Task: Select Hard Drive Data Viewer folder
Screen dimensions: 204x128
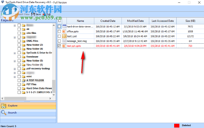Action: pyautogui.click(x=39, y=88)
